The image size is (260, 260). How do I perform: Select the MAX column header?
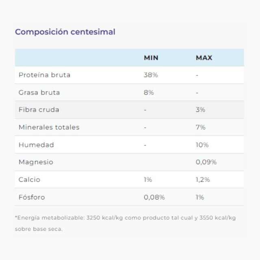pyautogui.click(x=204, y=58)
